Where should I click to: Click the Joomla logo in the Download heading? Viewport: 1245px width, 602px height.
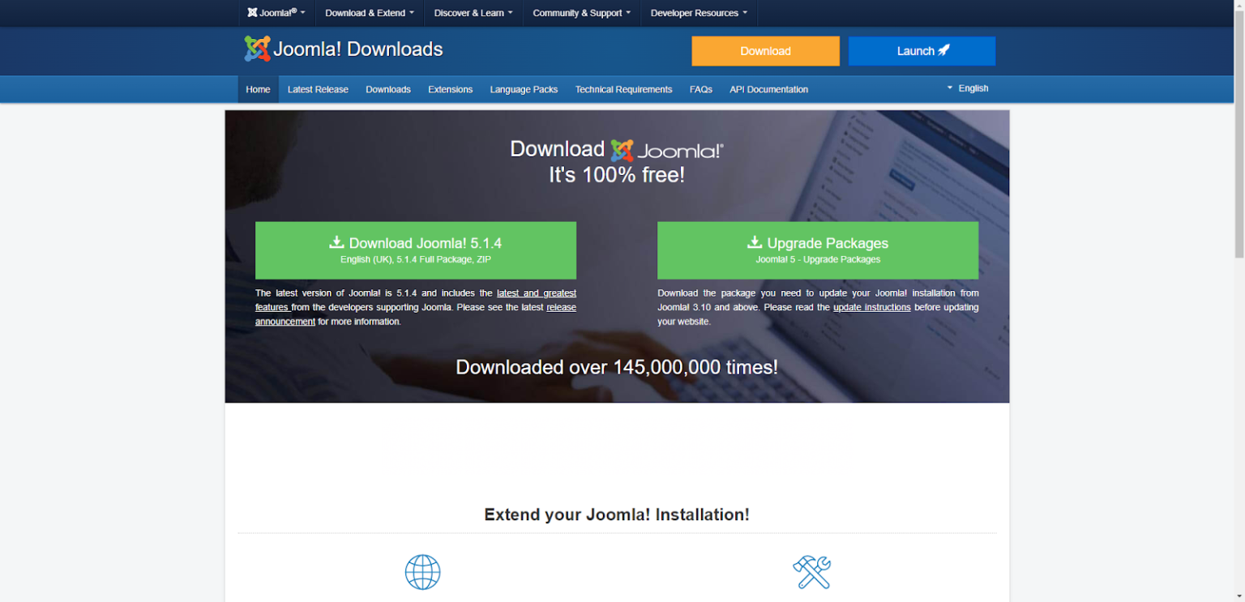pyautogui.click(x=622, y=149)
